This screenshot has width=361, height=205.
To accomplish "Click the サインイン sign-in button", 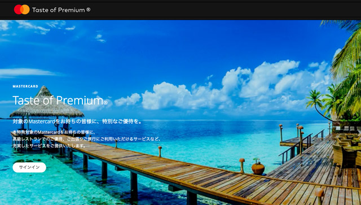I will tap(29, 167).
